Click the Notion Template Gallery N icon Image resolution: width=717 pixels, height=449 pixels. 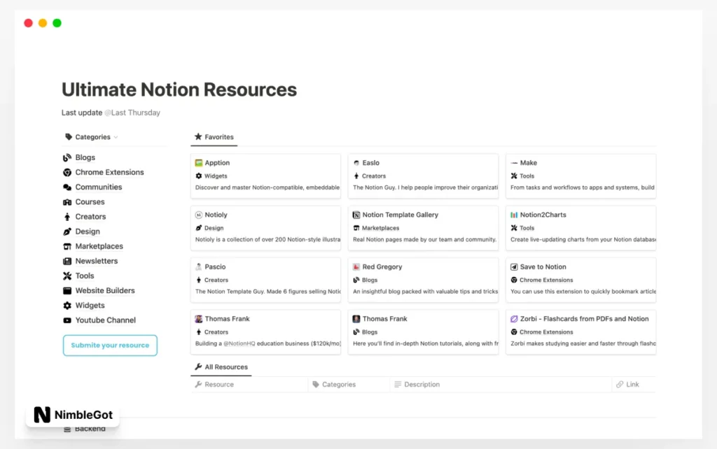coord(356,215)
